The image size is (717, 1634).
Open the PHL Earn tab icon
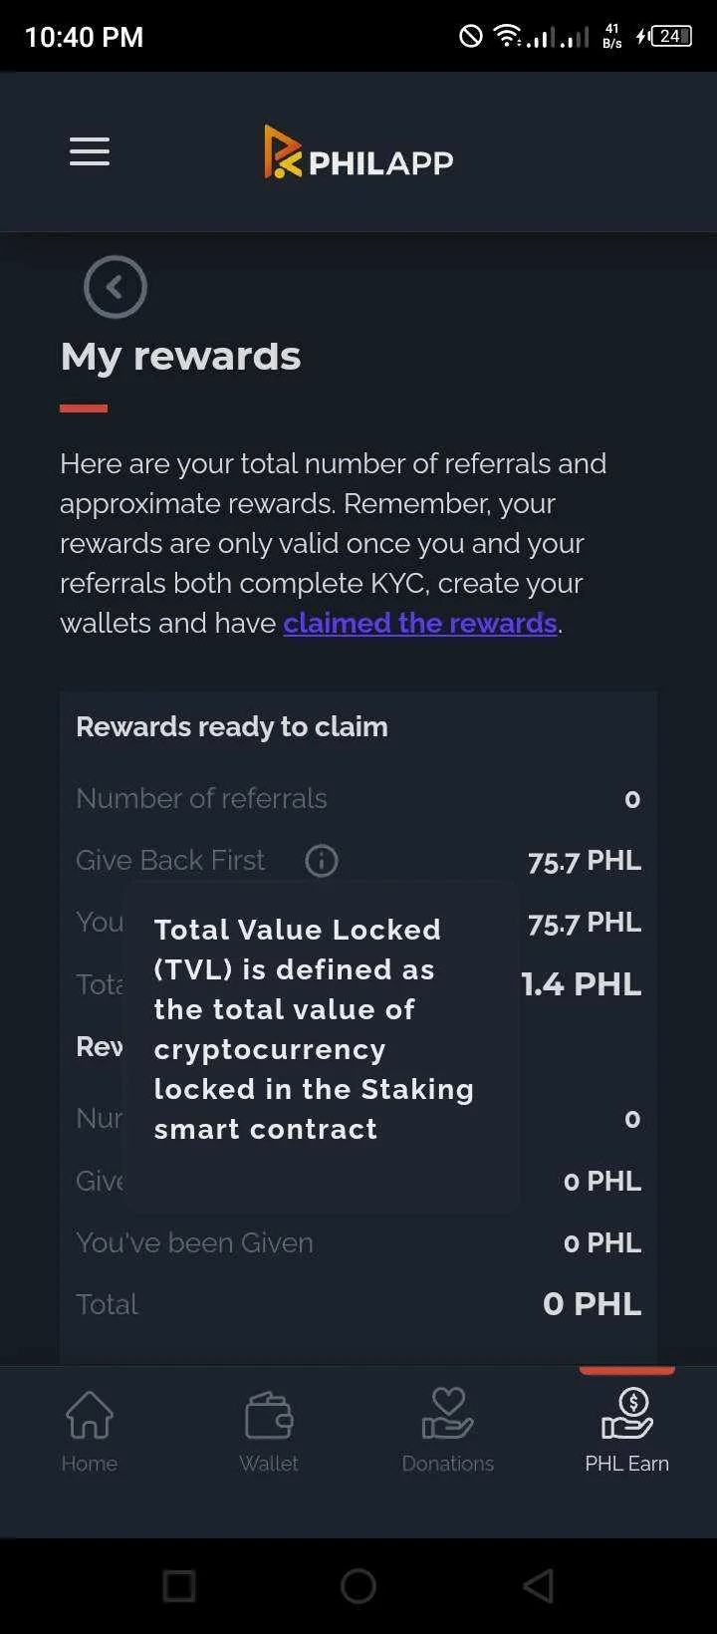pos(627,1414)
